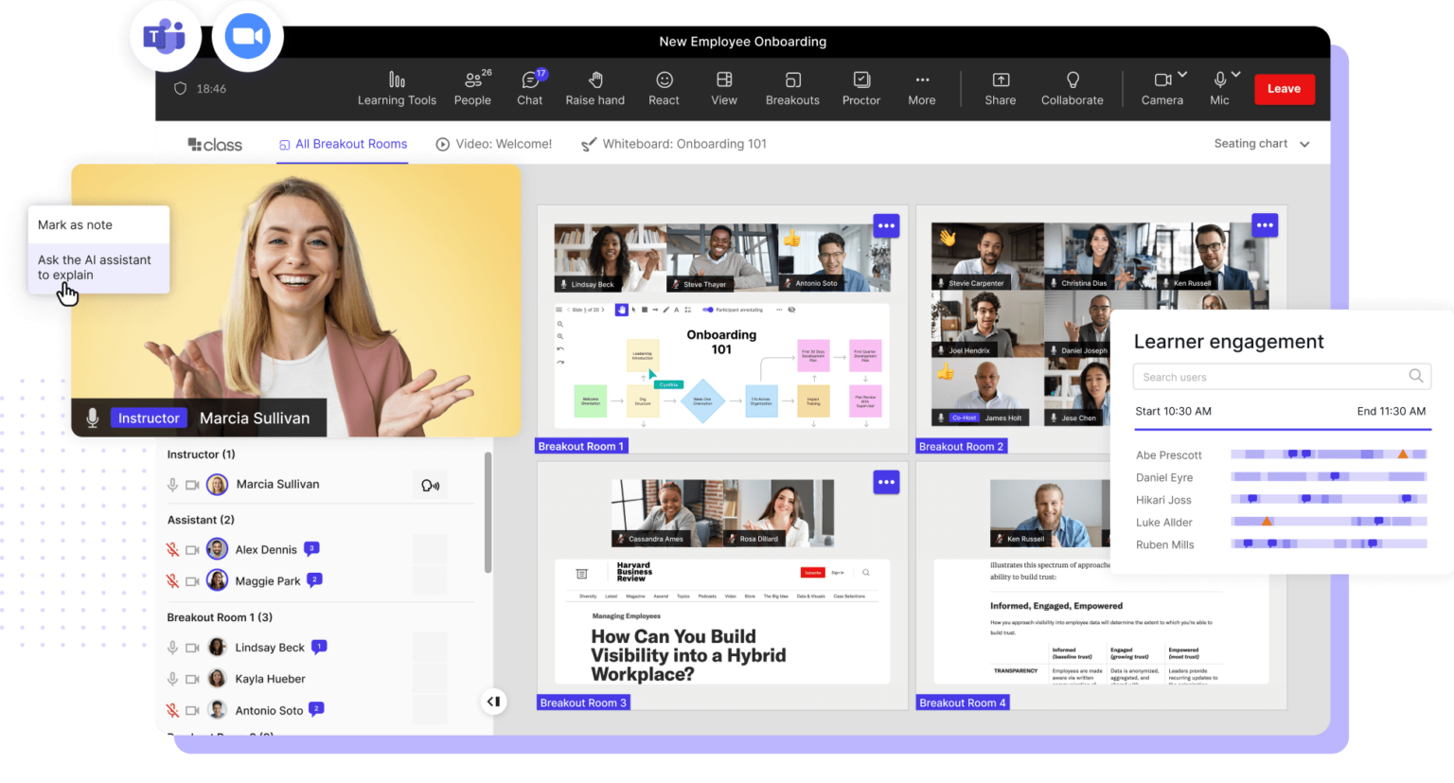Click Abe Prescott's engagement timeline bar

(x=1327, y=454)
